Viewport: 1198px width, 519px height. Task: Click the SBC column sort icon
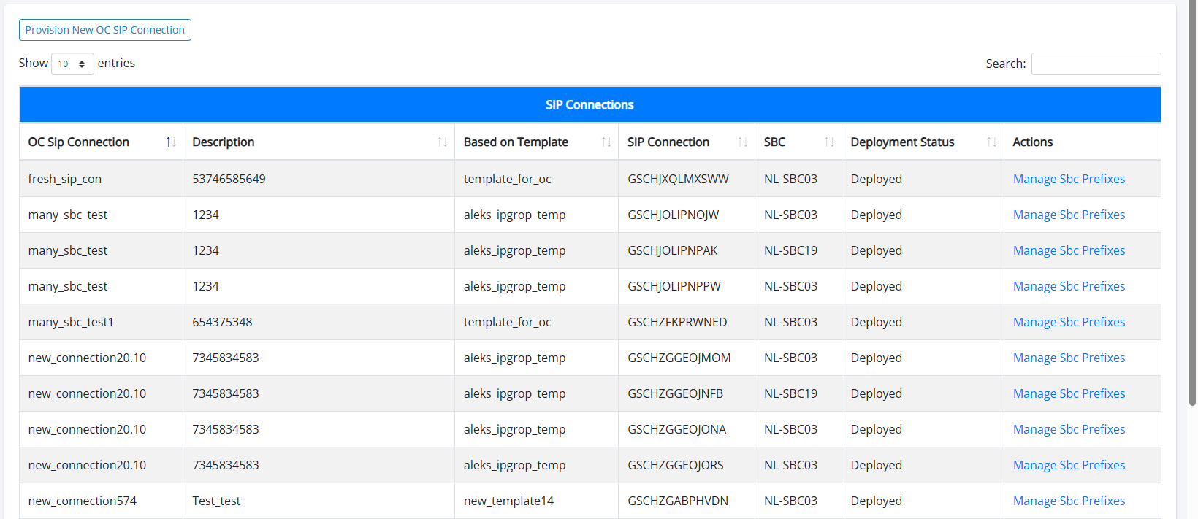coord(829,142)
